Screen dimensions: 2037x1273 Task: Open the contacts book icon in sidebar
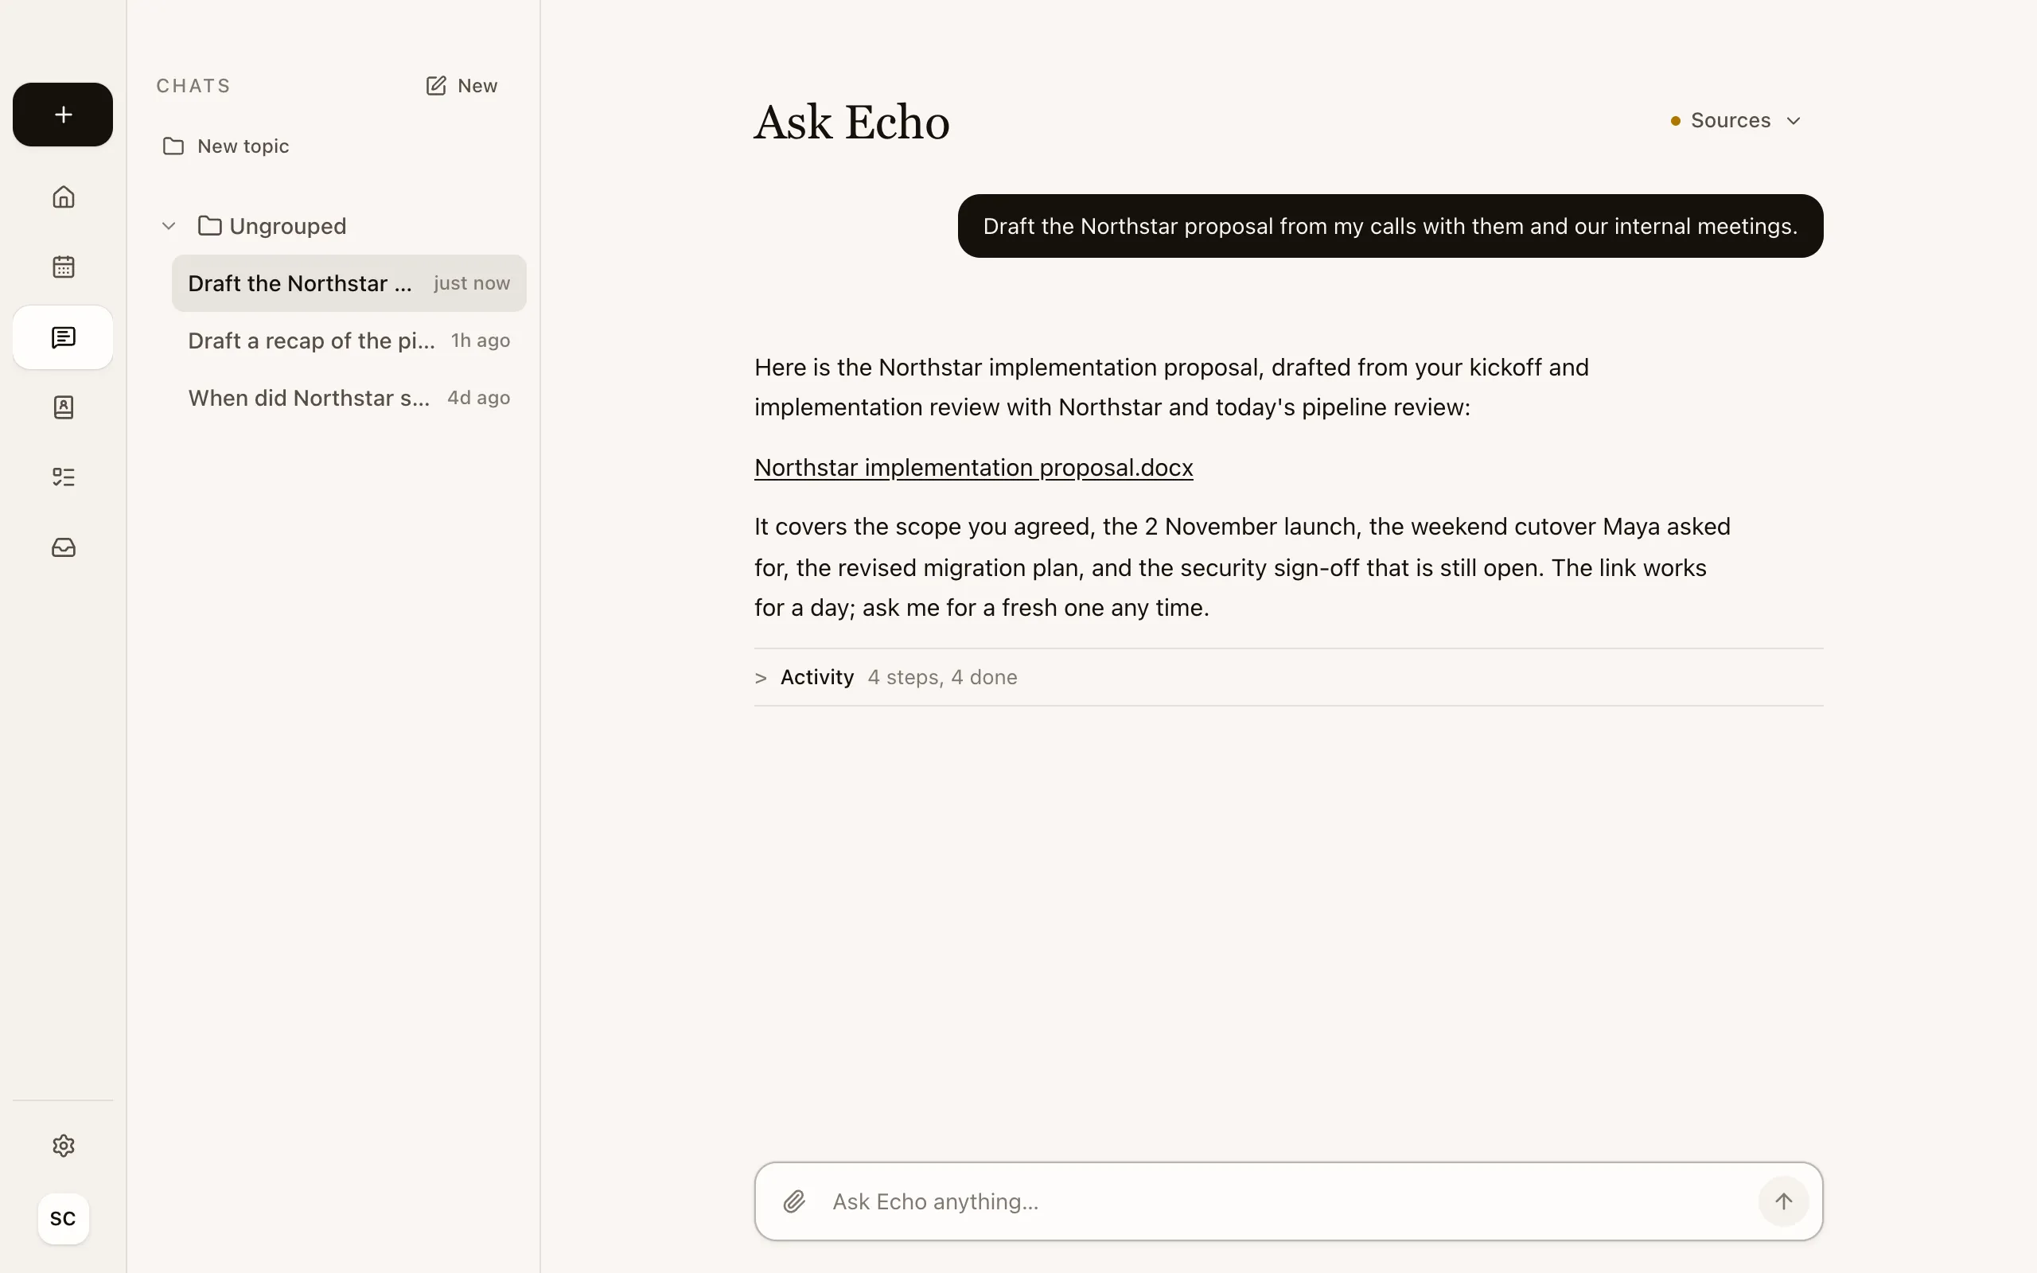coord(63,407)
